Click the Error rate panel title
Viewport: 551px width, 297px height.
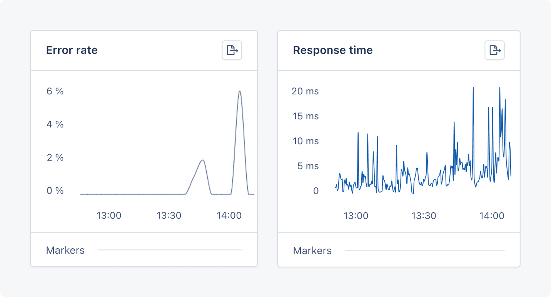tap(72, 50)
